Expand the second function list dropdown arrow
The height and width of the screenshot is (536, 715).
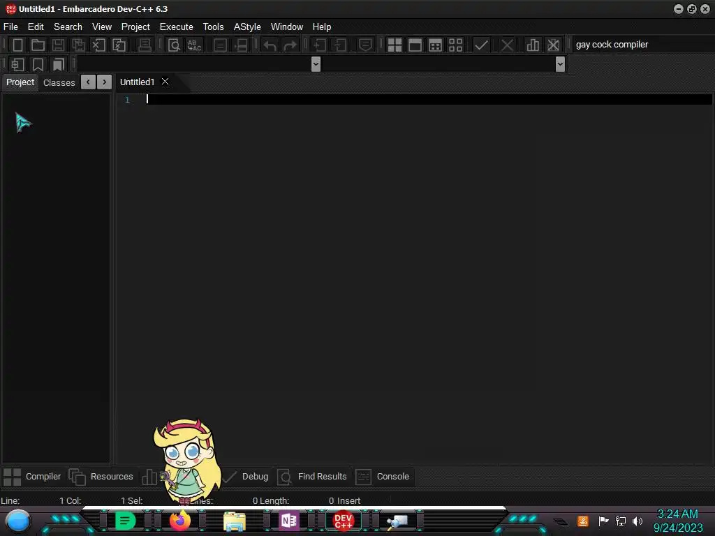tap(561, 64)
